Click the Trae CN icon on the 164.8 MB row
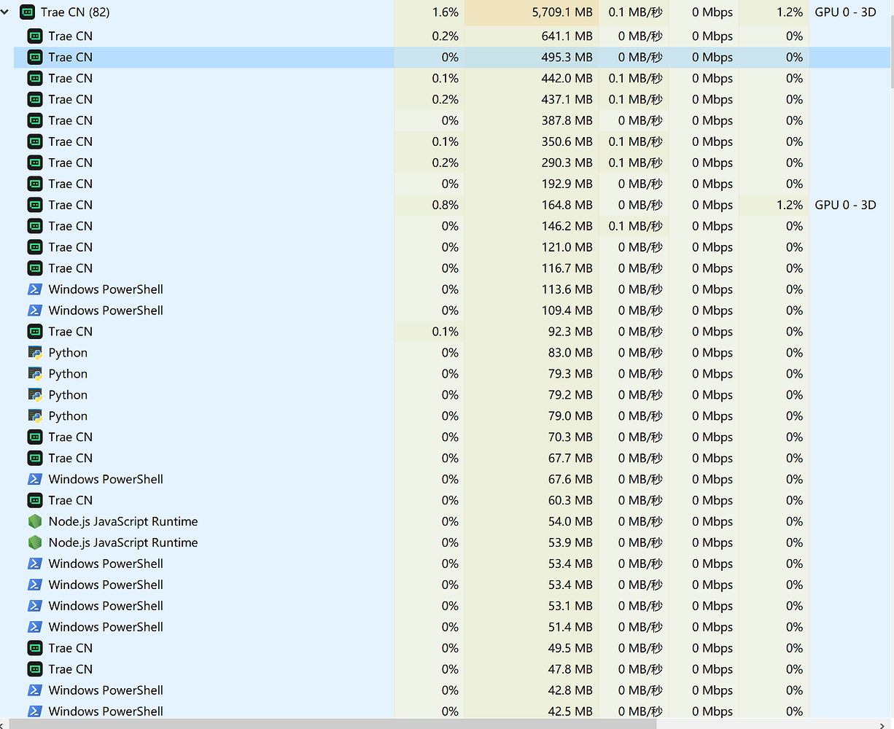 [35, 205]
